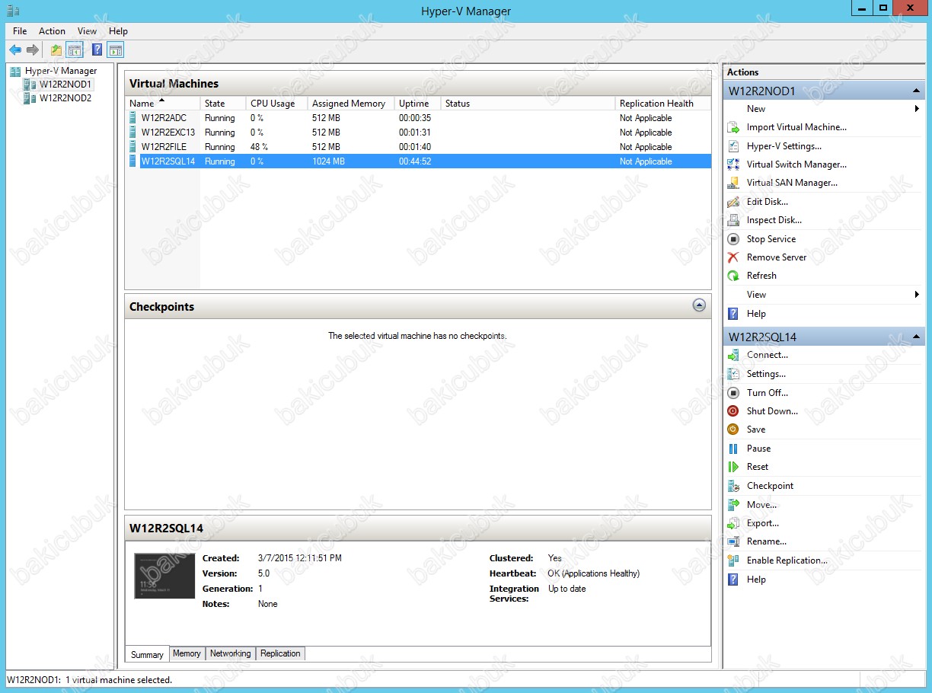The width and height of the screenshot is (932, 693).
Task: Click the Inspect Disk icon
Action: pyautogui.click(x=733, y=220)
